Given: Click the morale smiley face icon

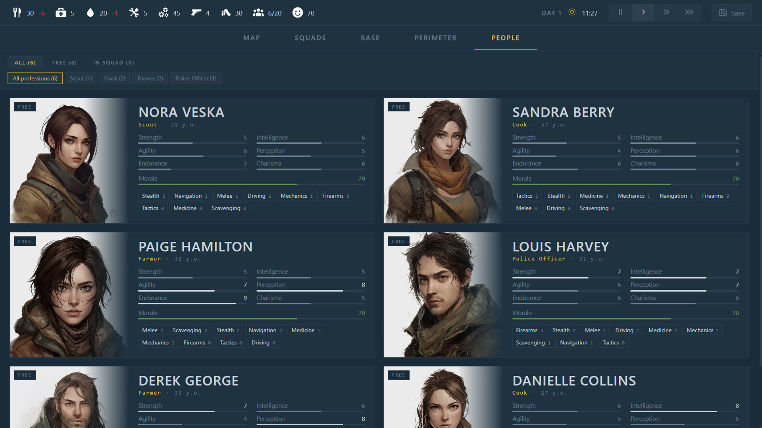Looking at the screenshot, I should coord(297,13).
